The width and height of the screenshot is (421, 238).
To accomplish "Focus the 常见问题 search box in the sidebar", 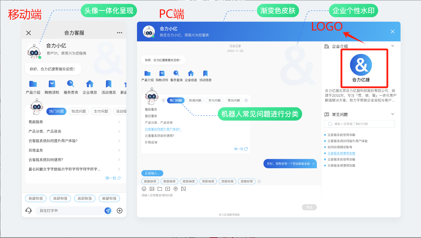I will [359, 124].
